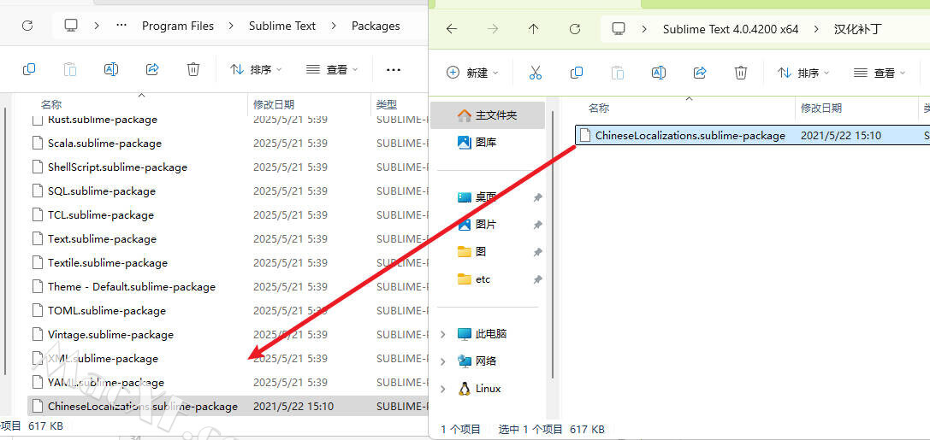The image size is (930, 440).
Task: Show hidden path segments via three dots in left address bar
Action: [121, 26]
